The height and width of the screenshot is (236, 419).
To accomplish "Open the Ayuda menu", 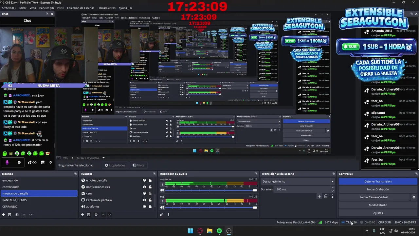I will pos(125,8).
